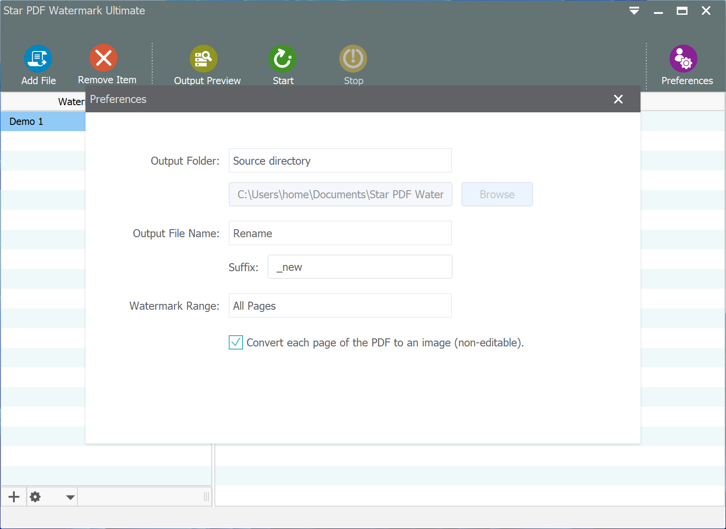Open title bar dropdown menu arrow

[x=634, y=11]
